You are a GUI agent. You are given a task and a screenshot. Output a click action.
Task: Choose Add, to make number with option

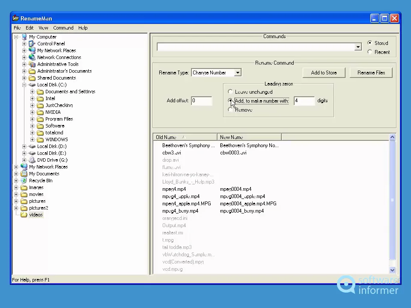click(x=230, y=101)
